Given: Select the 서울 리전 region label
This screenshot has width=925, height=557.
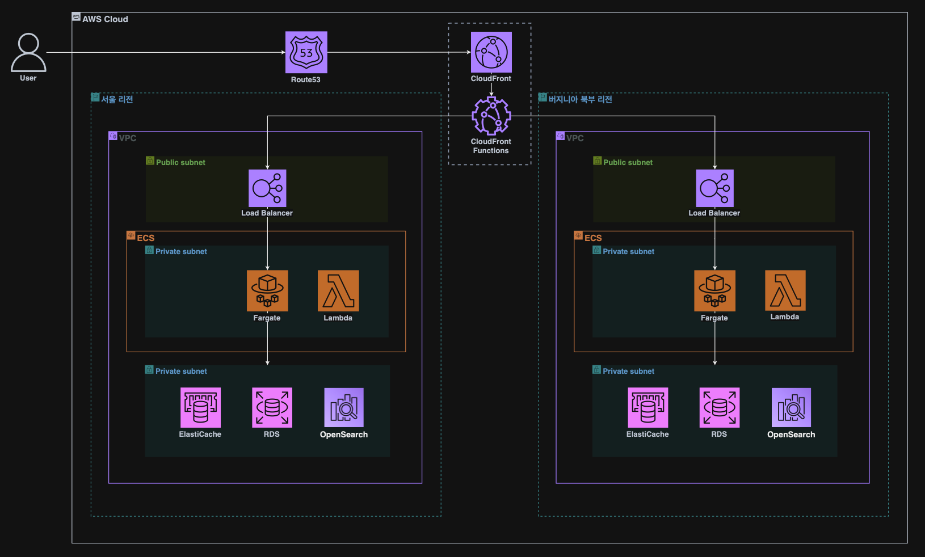Looking at the screenshot, I should [x=117, y=99].
